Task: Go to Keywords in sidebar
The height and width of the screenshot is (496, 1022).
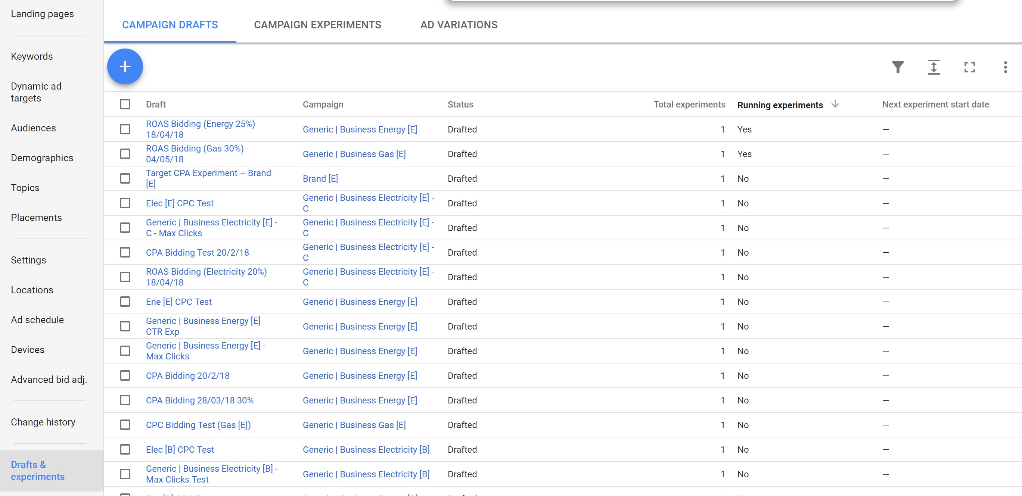Action: 32,56
